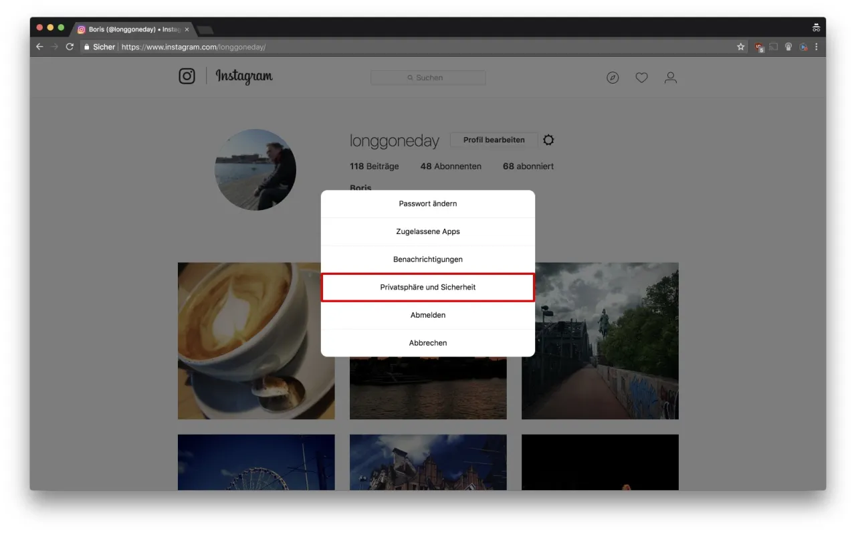
Task: Click the Chromecast icon in the toolbar
Action: (x=773, y=47)
